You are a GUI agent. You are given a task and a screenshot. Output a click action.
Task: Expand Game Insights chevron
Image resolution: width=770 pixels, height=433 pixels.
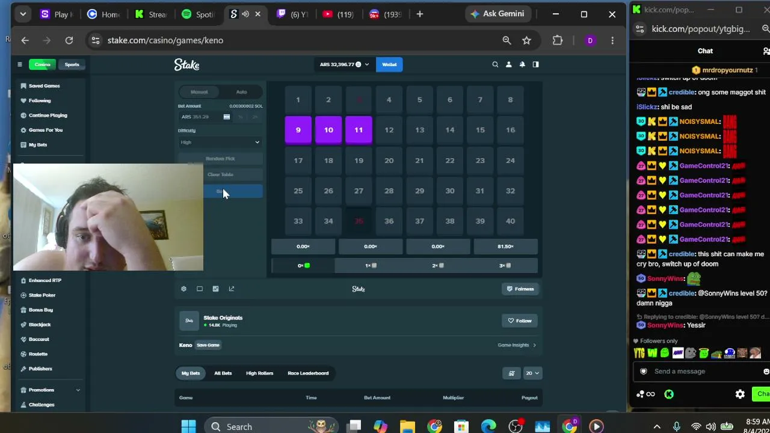(x=534, y=345)
